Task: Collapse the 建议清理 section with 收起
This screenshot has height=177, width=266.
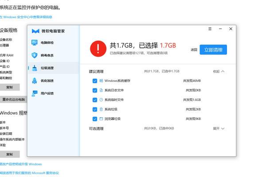Action: click(219, 72)
